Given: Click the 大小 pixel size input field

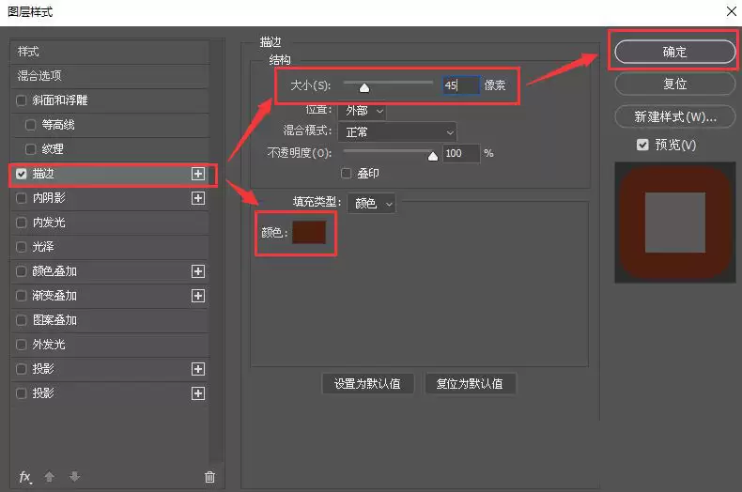Looking at the screenshot, I should [x=461, y=85].
